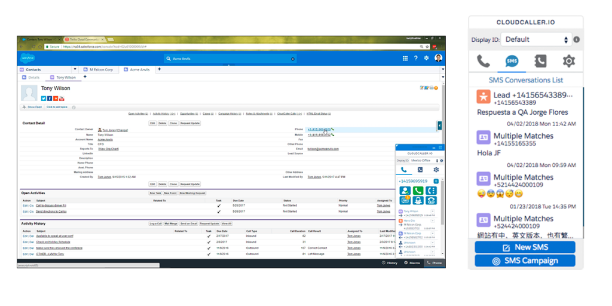This screenshot has width=612, height=306.
Task: Open the Contacts navigation dropdown arrow
Action: tap(74, 69)
